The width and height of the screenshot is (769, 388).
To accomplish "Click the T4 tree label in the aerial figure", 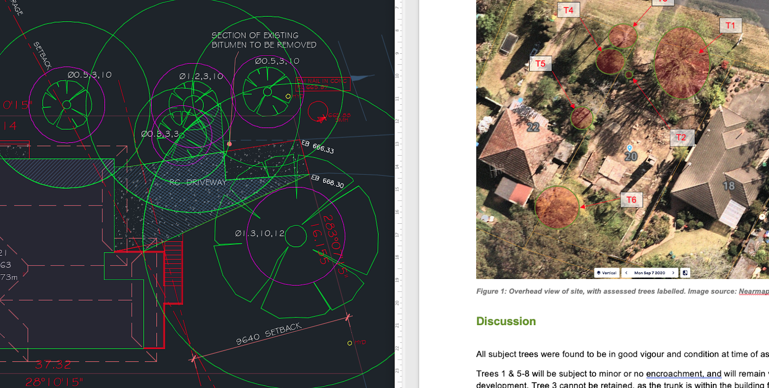I will (x=569, y=10).
